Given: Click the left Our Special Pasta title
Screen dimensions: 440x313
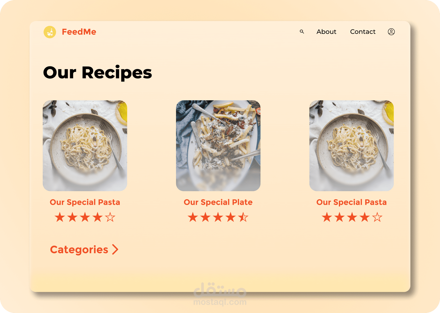Looking at the screenshot, I should (85, 202).
